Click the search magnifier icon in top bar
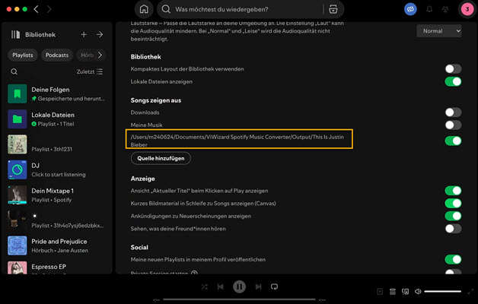 pos(166,9)
